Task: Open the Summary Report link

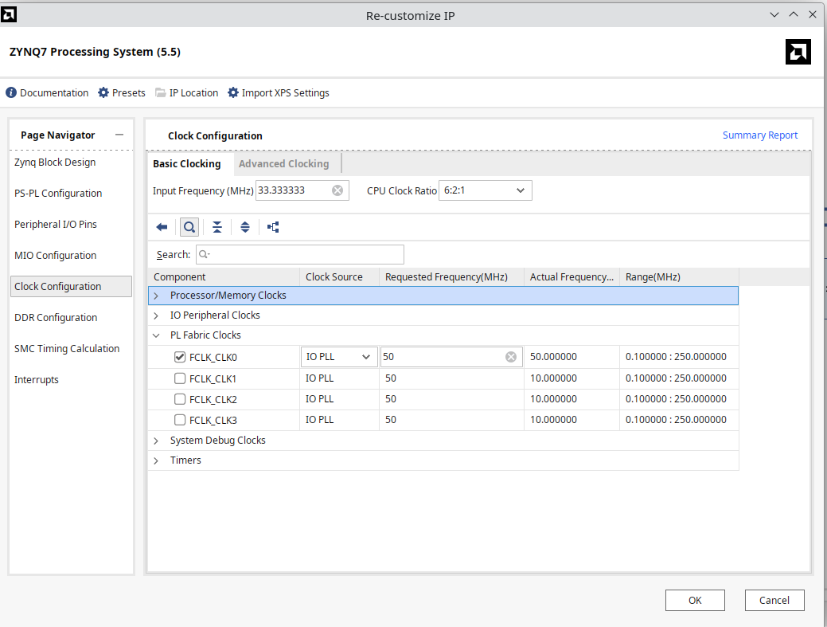Action: pyautogui.click(x=760, y=135)
